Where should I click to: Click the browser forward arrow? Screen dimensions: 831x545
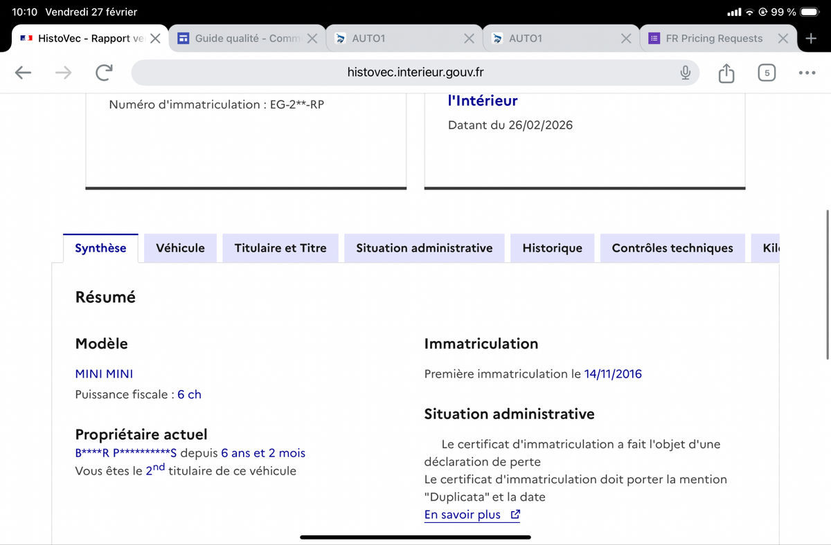tap(63, 73)
